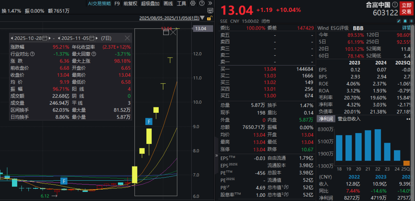Screen dimensions: 415x201
Task: Open calendar picker for start date 2025-10-28
Action: click(x=45, y=38)
